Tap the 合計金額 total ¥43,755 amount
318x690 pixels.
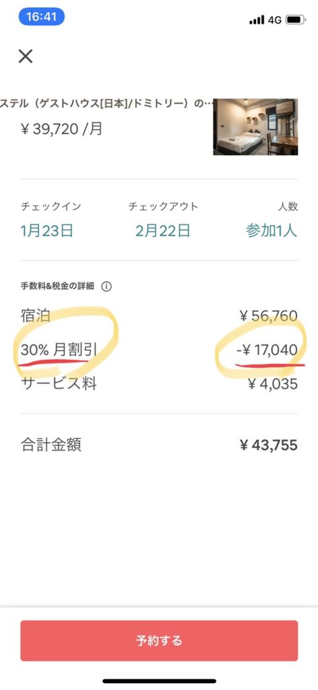(x=269, y=445)
